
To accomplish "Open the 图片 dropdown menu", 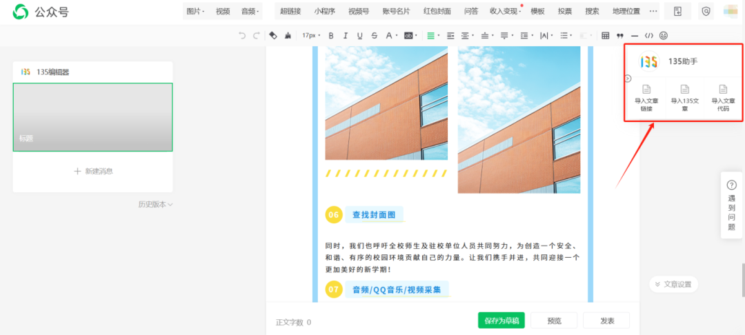I will pos(195,12).
